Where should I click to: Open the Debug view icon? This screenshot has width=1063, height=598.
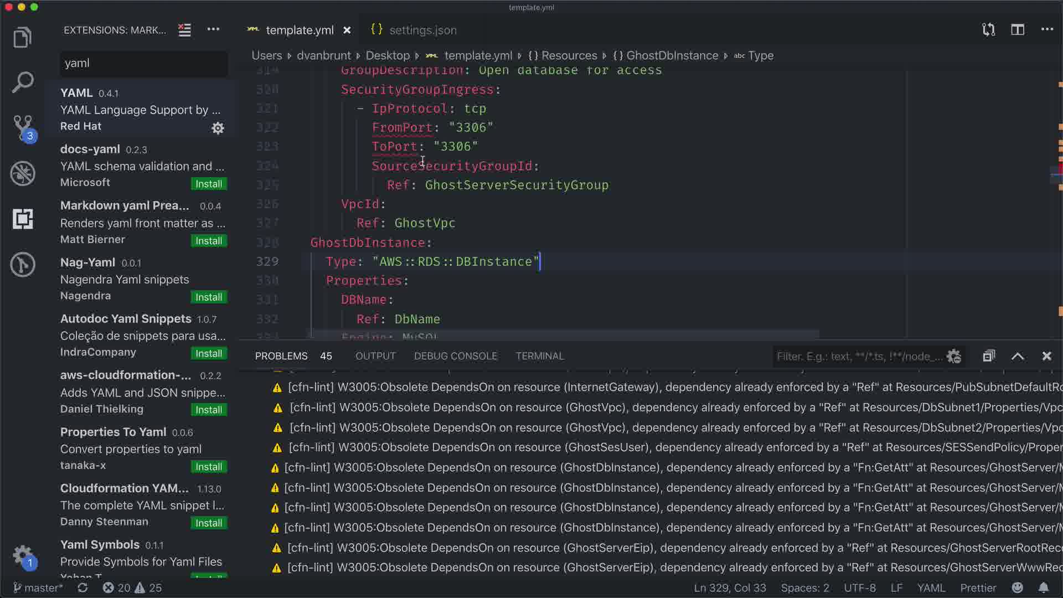[23, 173]
